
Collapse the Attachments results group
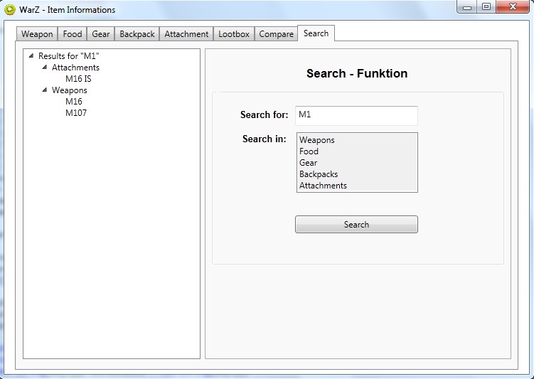(x=44, y=68)
